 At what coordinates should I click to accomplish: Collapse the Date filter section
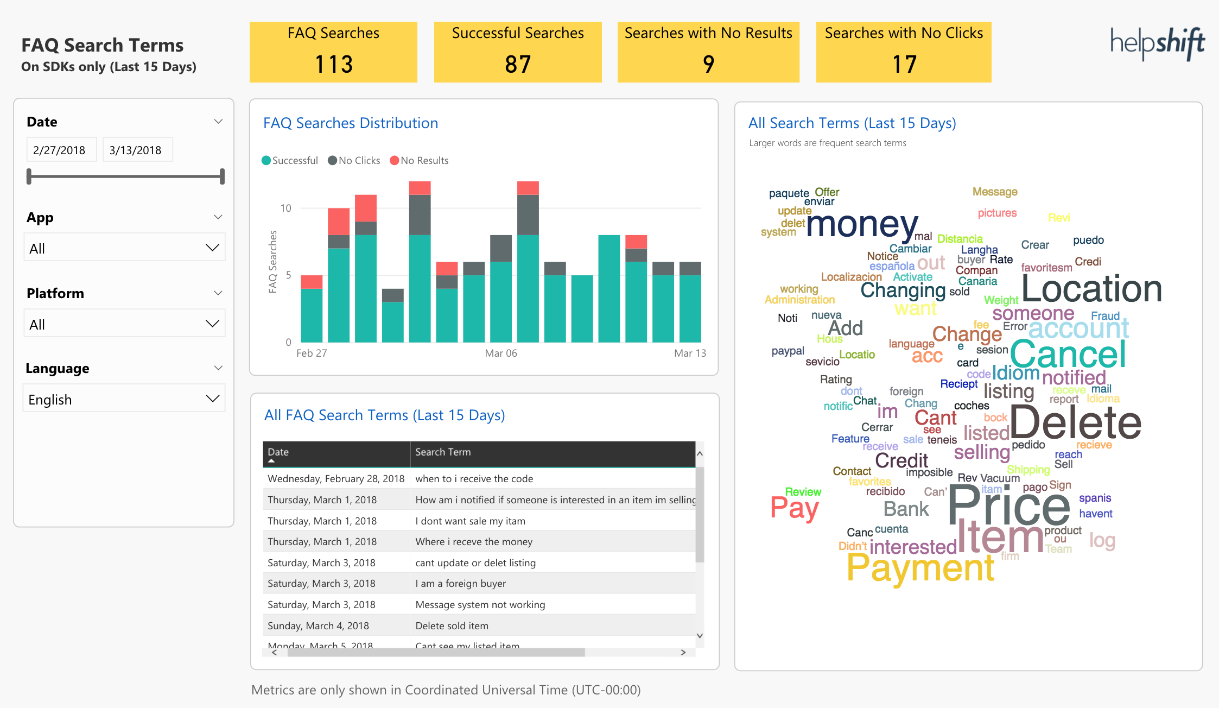point(219,121)
